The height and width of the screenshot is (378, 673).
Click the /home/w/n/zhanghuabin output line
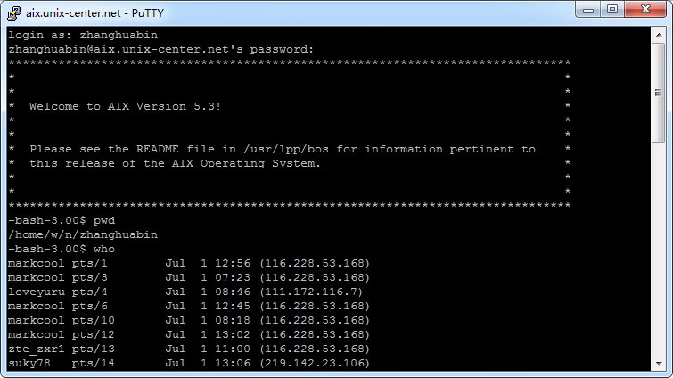82,234
